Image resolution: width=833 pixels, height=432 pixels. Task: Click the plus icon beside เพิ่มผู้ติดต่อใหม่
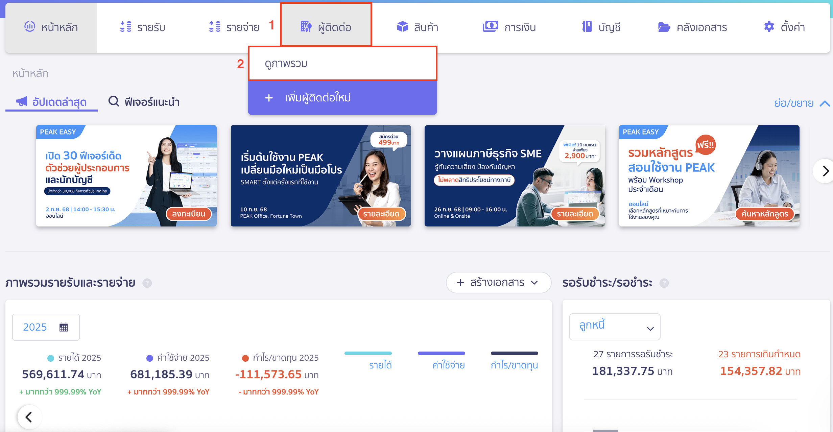pyautogui.click(x=269, y=98)
